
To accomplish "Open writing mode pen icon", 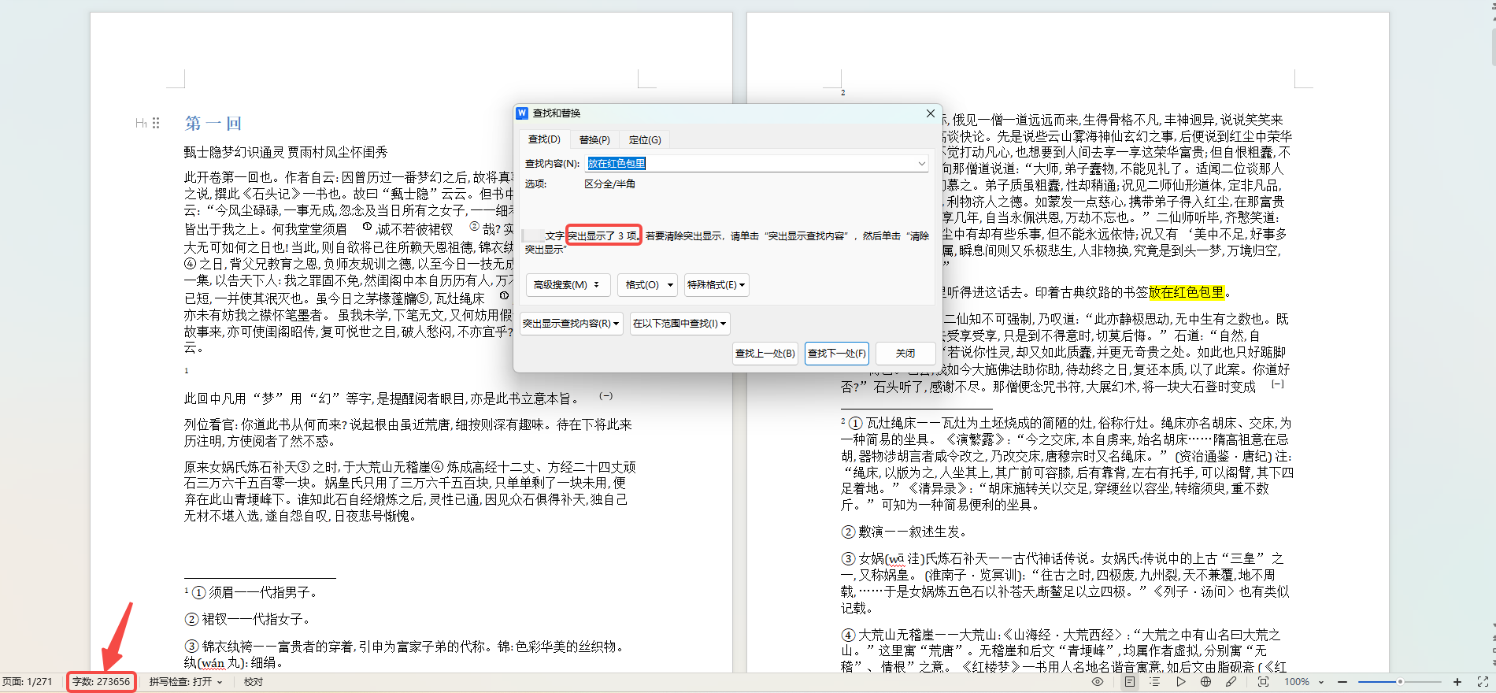I will [1231, 682].
